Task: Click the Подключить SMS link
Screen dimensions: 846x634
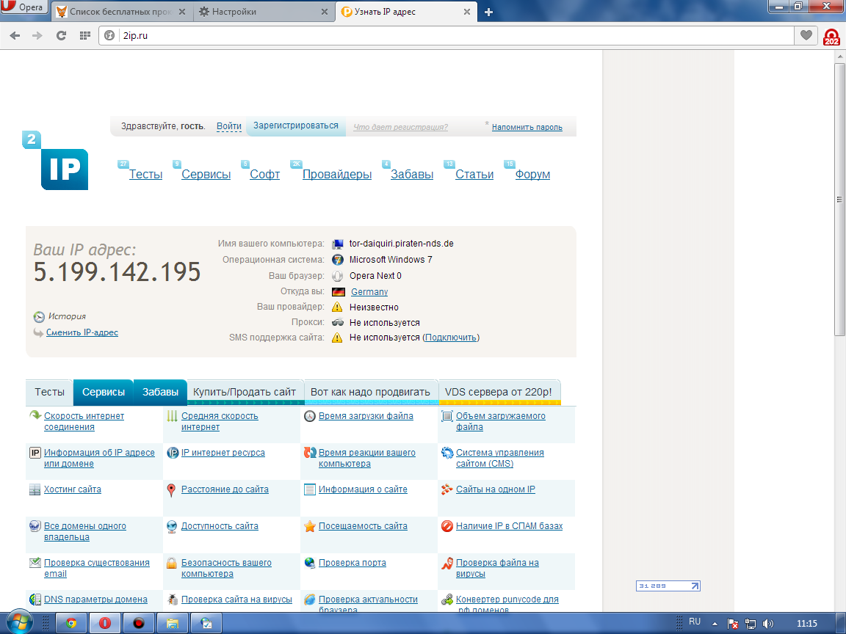Action: point(450,338)
